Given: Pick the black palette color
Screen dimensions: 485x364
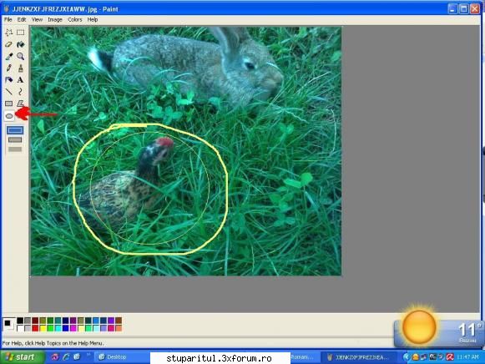Looking at the screenshot, I should (x=20, y=321).
